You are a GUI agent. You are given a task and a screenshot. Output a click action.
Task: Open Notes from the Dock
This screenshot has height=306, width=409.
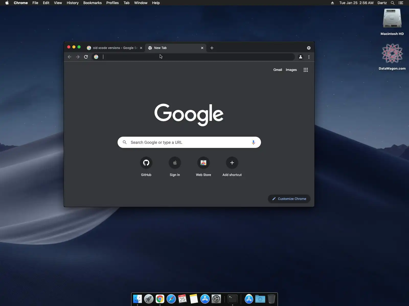tap(194, 299)
